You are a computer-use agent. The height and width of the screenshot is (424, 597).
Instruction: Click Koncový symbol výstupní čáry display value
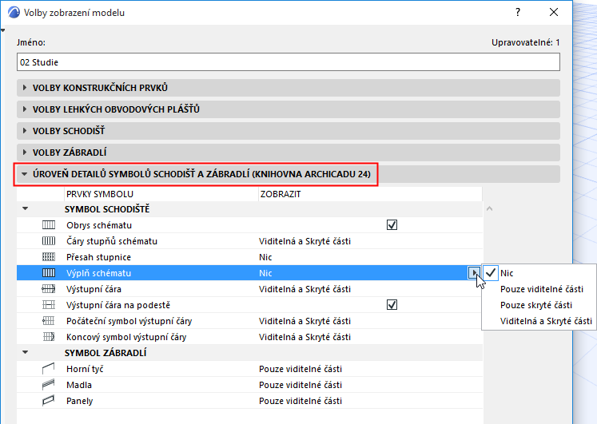(304, 337)
